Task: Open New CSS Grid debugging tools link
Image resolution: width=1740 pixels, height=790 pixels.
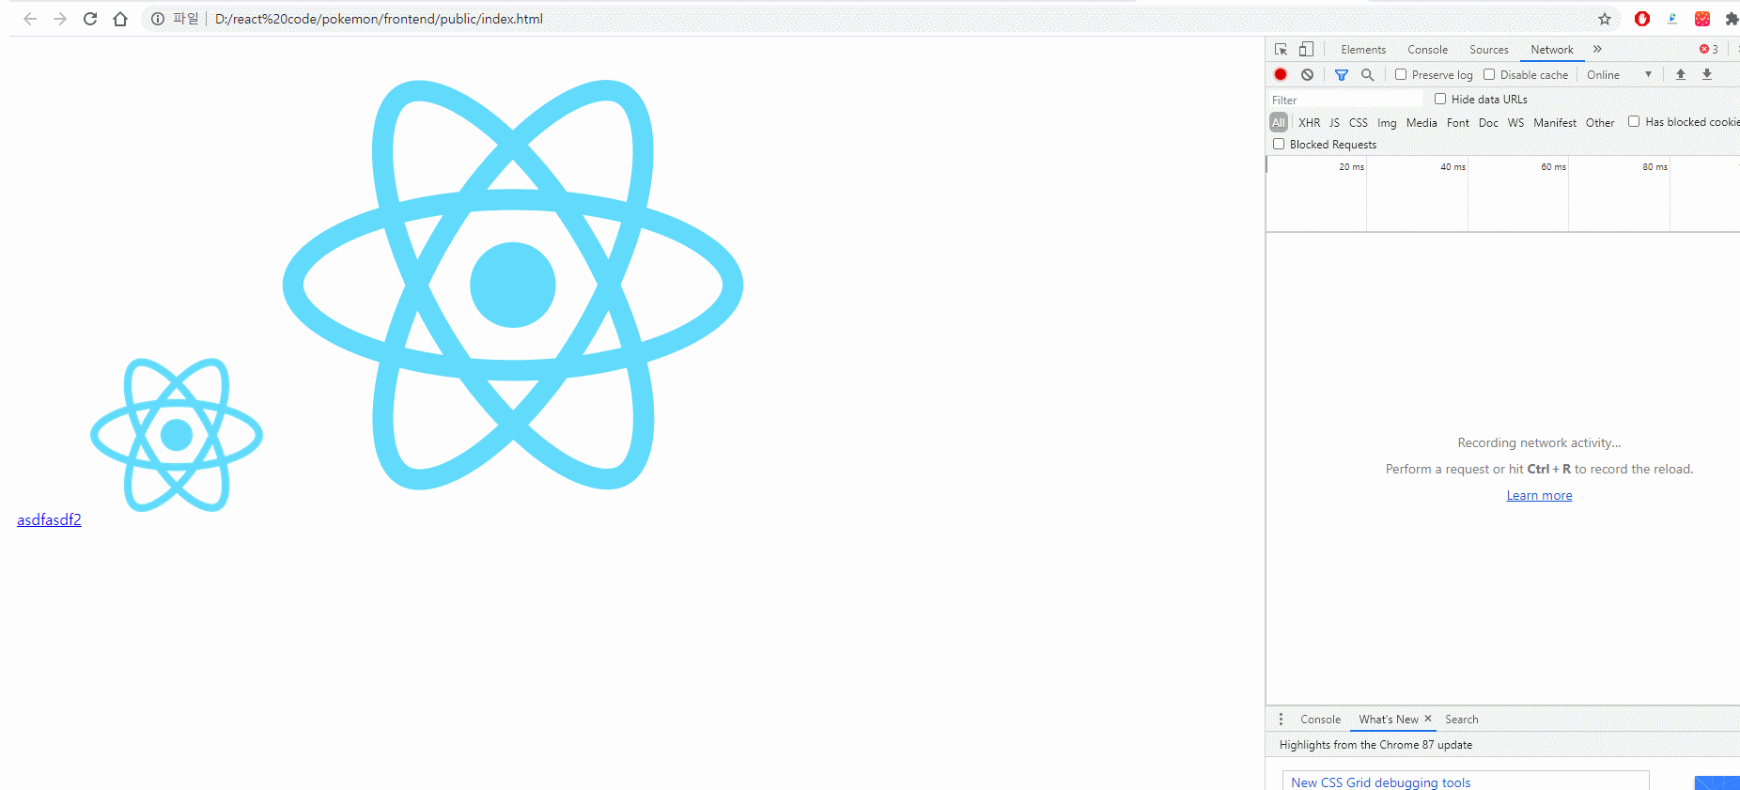Action: coord(1381,782)
